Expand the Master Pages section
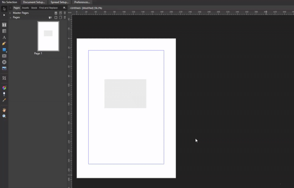 [10, 13]
